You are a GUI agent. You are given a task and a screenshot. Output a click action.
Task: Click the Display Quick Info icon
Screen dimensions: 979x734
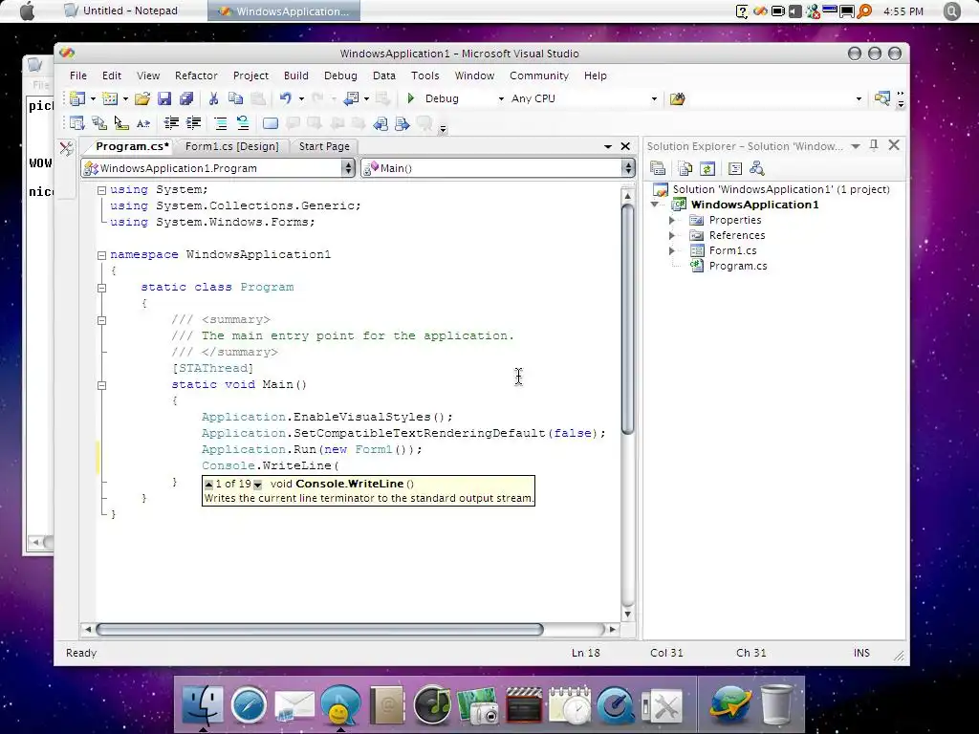[121, 123]
